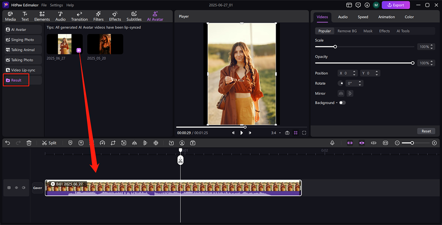Screen dimensions: 442x225
Task: Enter fullscreen player view
Action: 304,133
